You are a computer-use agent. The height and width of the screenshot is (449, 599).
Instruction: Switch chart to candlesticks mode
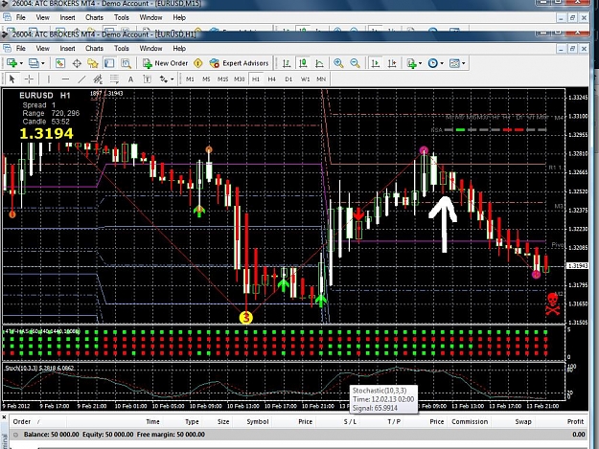[x=303, y=63]
